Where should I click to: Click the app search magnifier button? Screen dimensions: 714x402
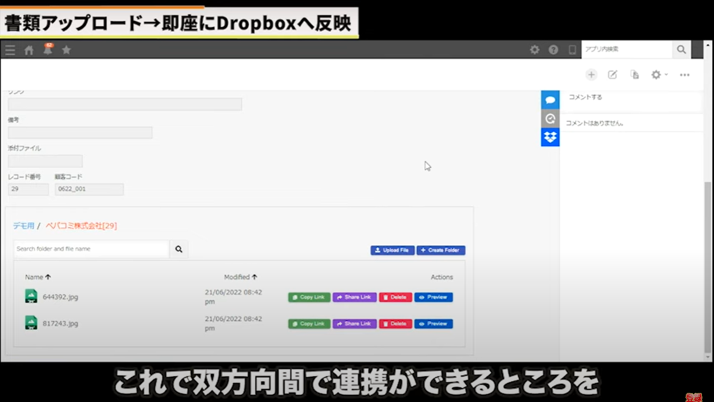click(681, 49)
